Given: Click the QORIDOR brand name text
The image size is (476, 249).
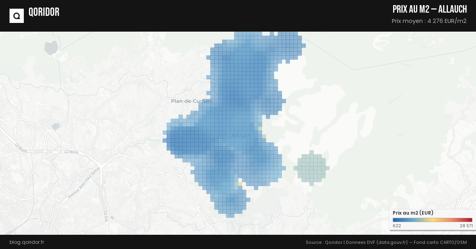Looking at the screenshot, I should click(44, 12).
